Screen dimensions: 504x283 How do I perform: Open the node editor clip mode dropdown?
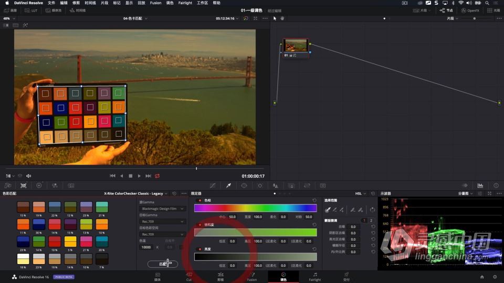452,19
